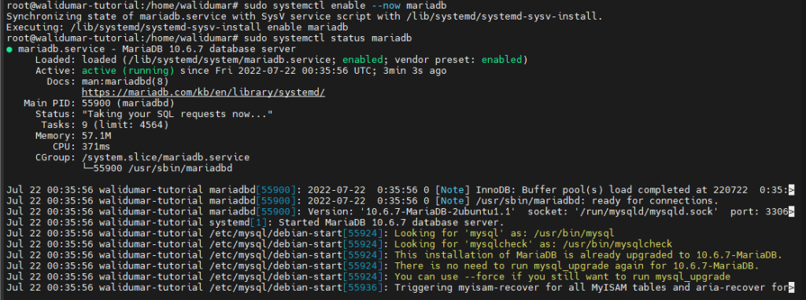Click the blue [55936] process ID
Image resolution: width=806 pixels, height=300 pixels.
(x=363, y=287)
